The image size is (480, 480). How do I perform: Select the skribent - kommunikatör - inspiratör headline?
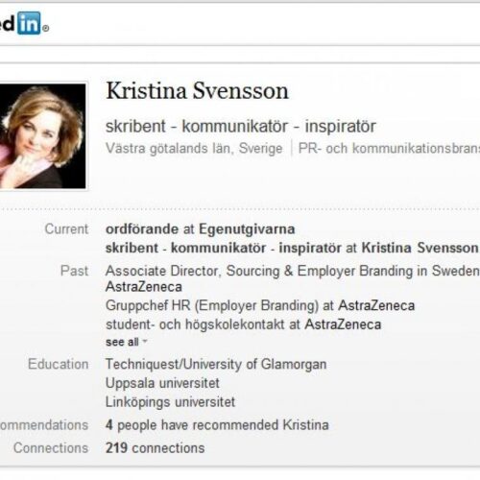click(x=241, y=126)
